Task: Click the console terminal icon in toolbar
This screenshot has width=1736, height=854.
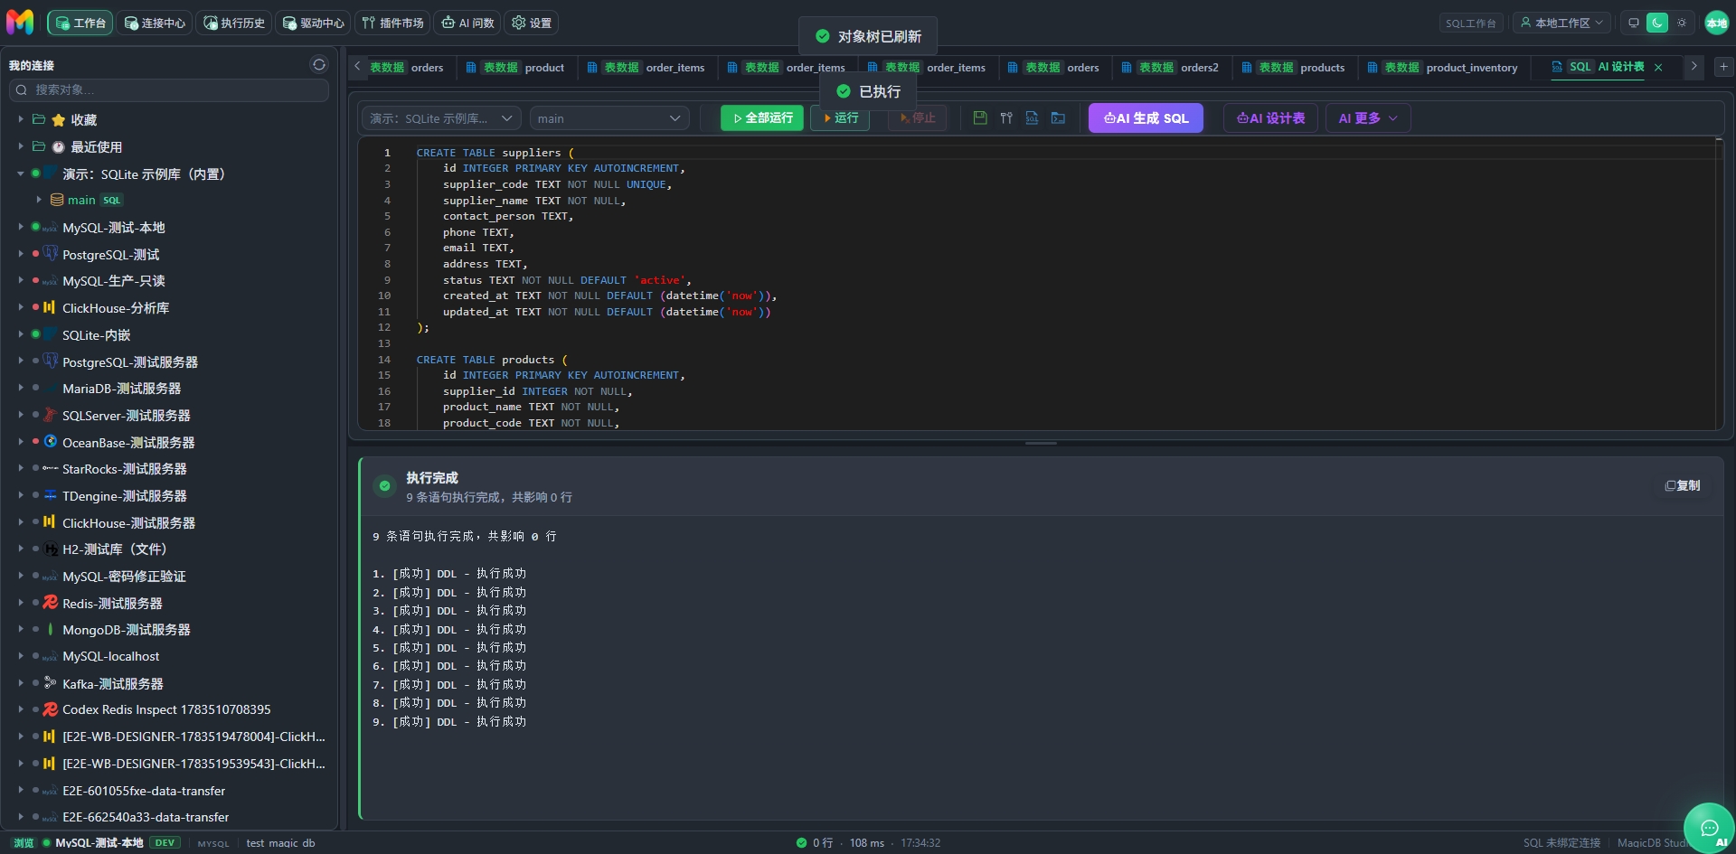Action: [1058, 118]
